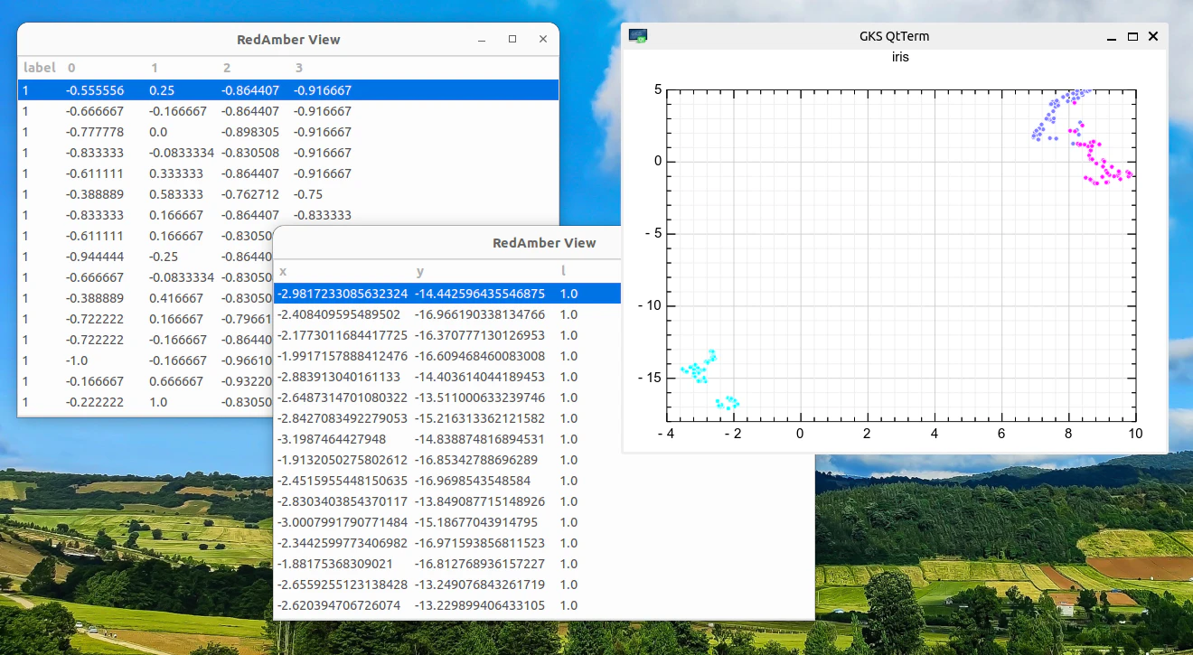The height and width of the screenshot is (655, 1193).
Task: Minimize the back RedAmber View window
Action: (482, 40)
